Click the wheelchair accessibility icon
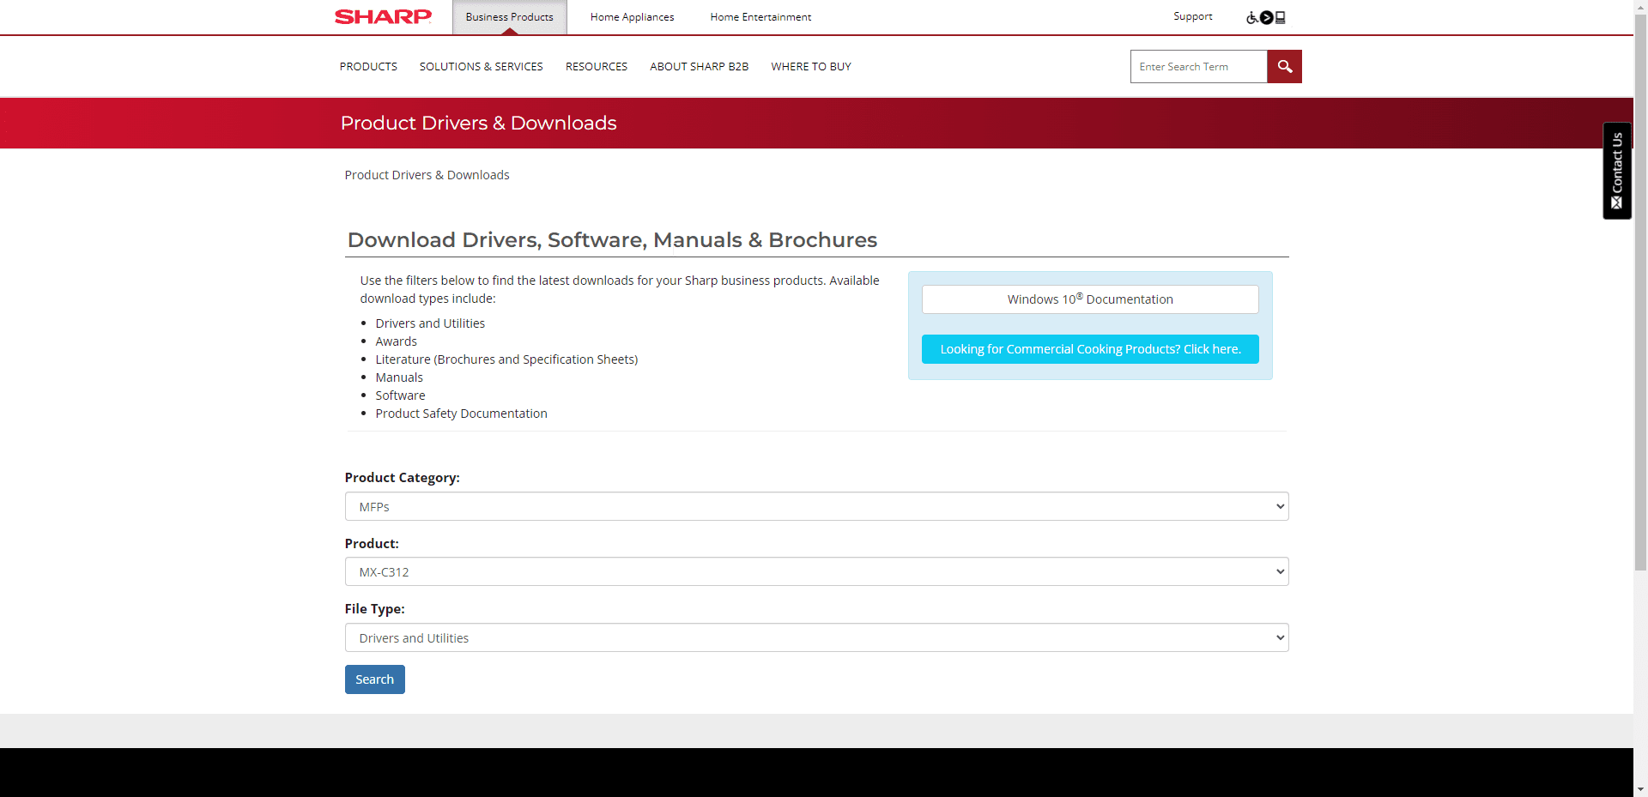Image resolution: width=1648 pixels, height=797 pixels. tap(1252, 18)
